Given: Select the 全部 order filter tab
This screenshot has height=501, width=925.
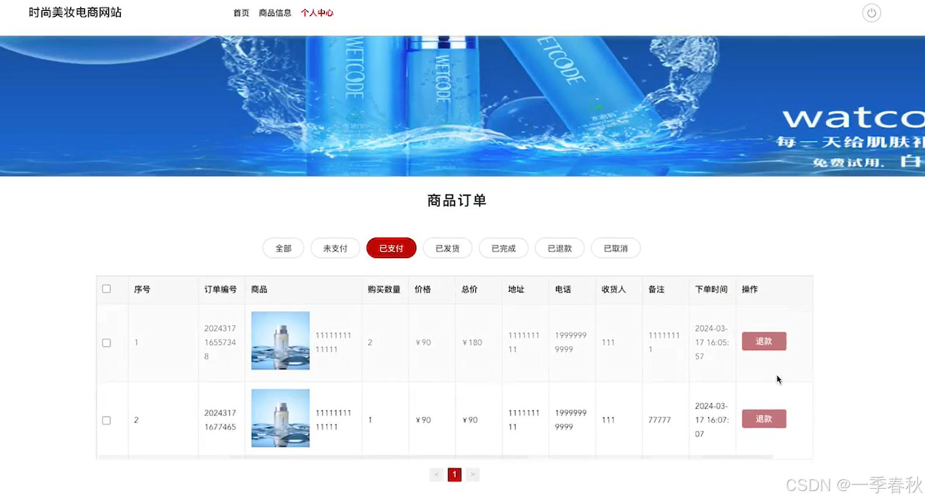Looking at the screenshot, I should coord(283,248).
